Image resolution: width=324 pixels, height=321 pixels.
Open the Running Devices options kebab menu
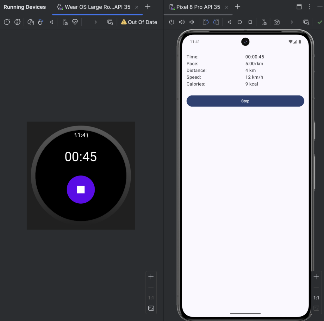tap(309, 7)
